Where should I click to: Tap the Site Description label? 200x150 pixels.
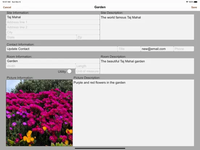pos(112,13)
